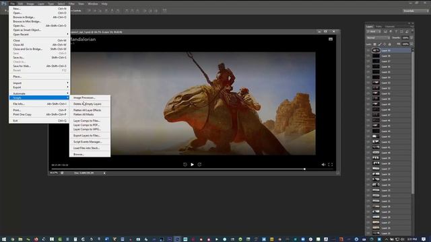Screen dimensions: 431x242
Task: Toggle the layer filtering switch
Action: (x=412, y=32)
